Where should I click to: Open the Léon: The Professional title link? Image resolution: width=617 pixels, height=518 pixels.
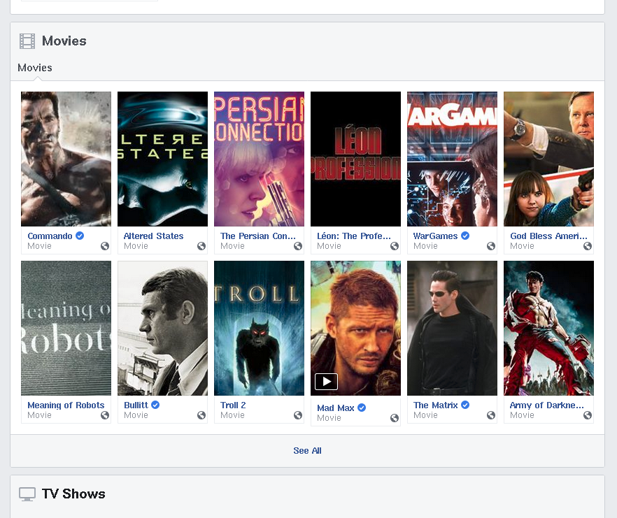(x=354, y=236)
